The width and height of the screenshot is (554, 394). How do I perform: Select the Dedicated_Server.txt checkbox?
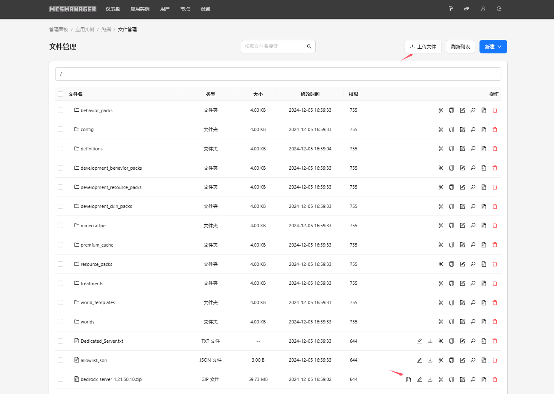click(60, 341)
